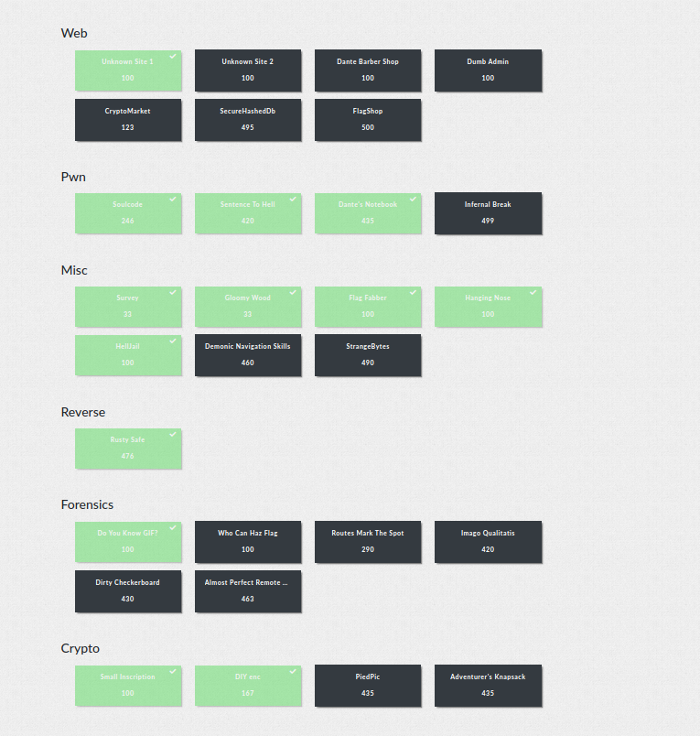Open the CryptoMarket 123-point challenge
The width and height of the screenshot is (700, 736).
pyautogui.click(x=128, y=120)
